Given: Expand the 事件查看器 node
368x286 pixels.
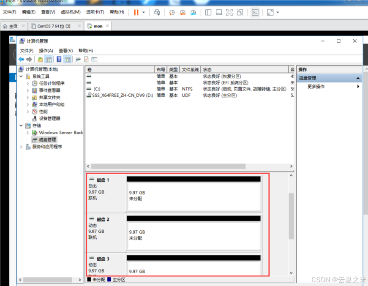Looking at the screenshot, I should 28,90.
